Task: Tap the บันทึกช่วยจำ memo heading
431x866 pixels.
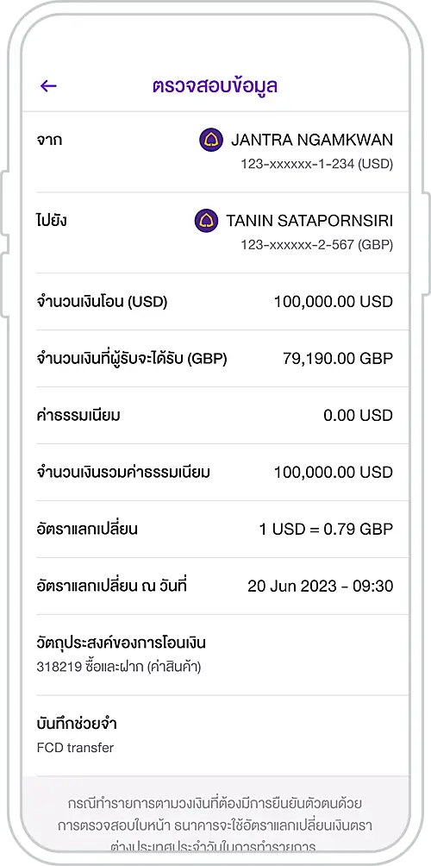Action: point(77,724)
